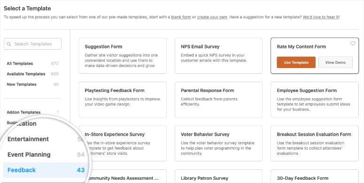Select Breakout Session Evaluation Form card
364x183 pixels.
[x=315, y=143]
